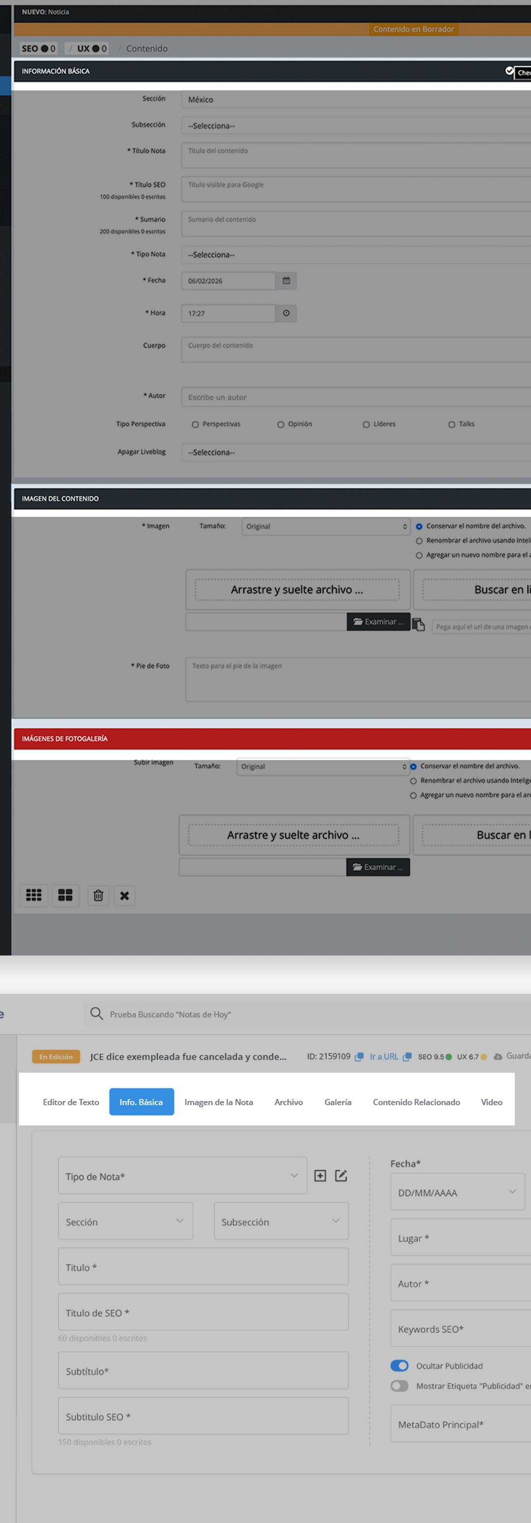Image resolution: width=531 pixels, height=1523 pixels.
Task: Open the Apagar Liveblog dropdown
Action: pyautogui.click(x=356, y=452)
